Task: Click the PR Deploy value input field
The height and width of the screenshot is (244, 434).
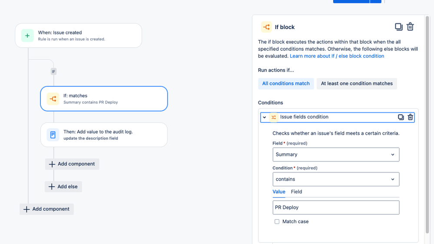Action: 336,208
